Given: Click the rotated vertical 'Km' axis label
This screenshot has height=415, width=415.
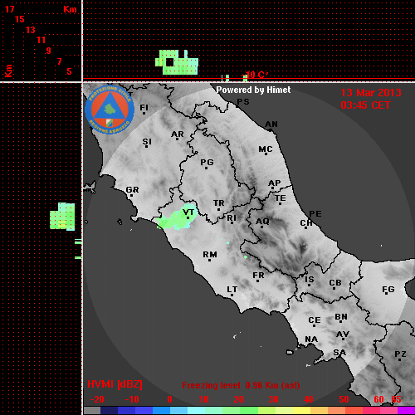Looking at the screenshot, I should tap(8, 71).
